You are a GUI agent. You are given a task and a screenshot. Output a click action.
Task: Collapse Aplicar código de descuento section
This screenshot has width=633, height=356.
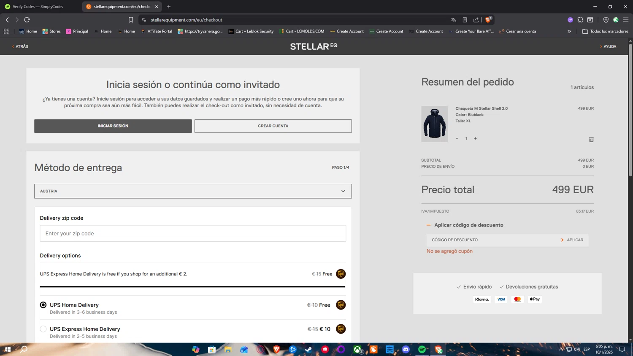coord(465,225)
